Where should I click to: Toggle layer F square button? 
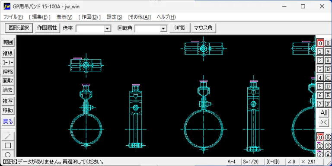point(328,104)
